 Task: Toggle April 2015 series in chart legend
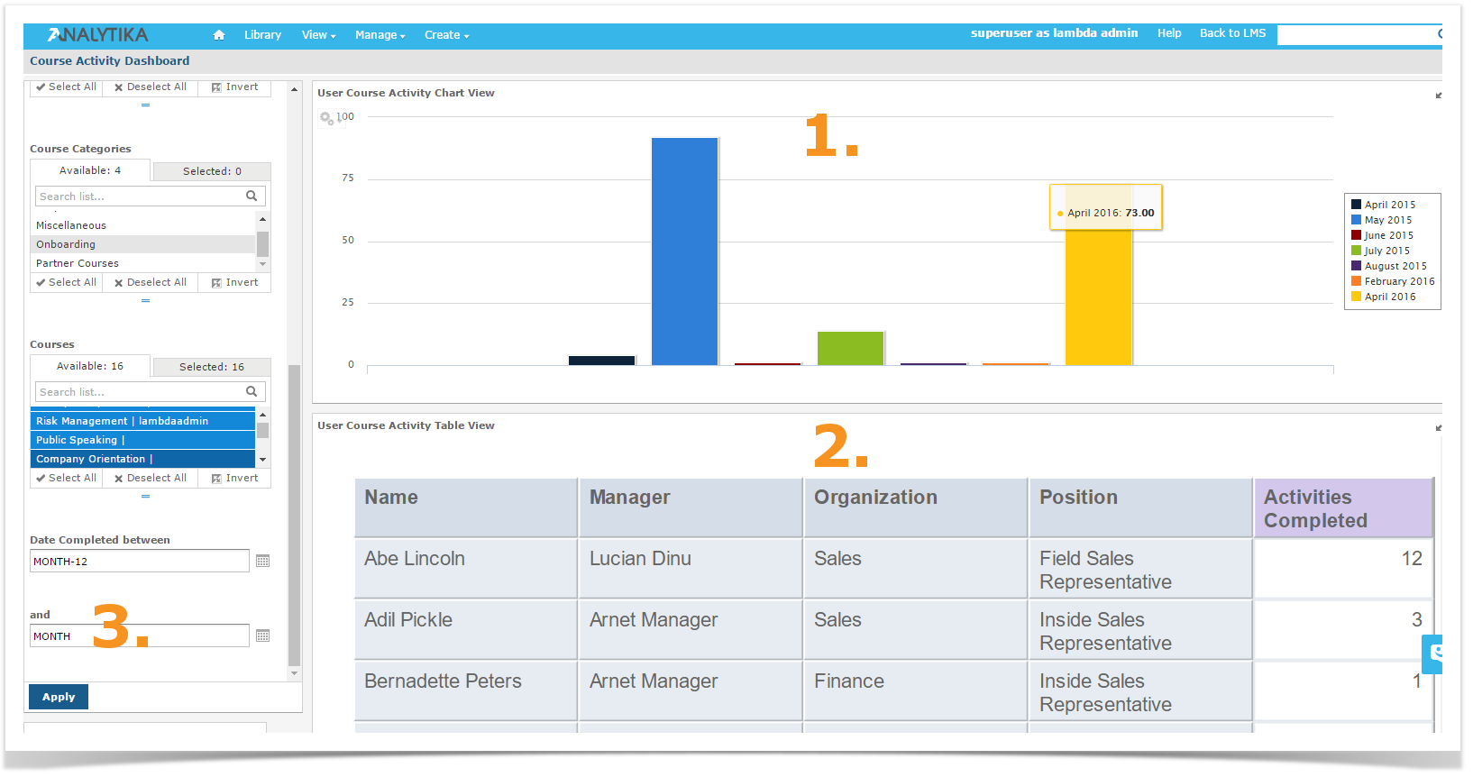pyautogui.click(x=1388, y=206)
